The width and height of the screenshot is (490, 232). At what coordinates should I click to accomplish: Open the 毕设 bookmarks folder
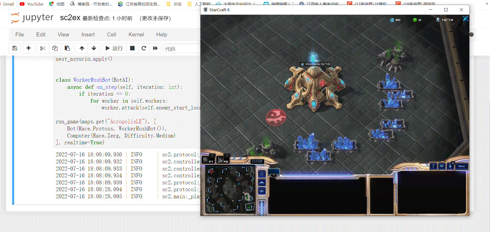point(174,4)
